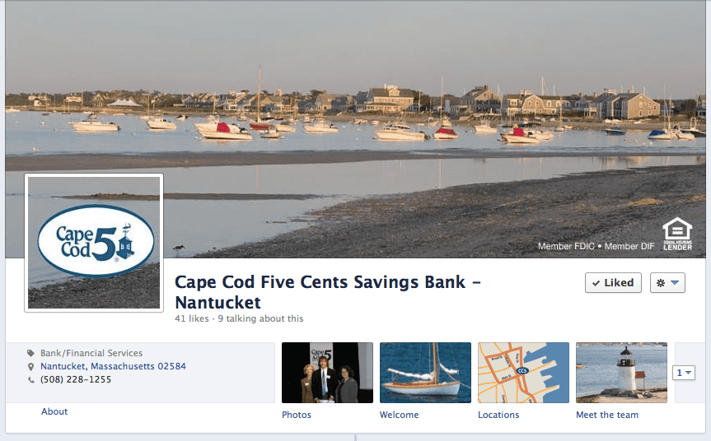Click the category tag icon
The width and height of the screenshot is (711, 441).
30,353
